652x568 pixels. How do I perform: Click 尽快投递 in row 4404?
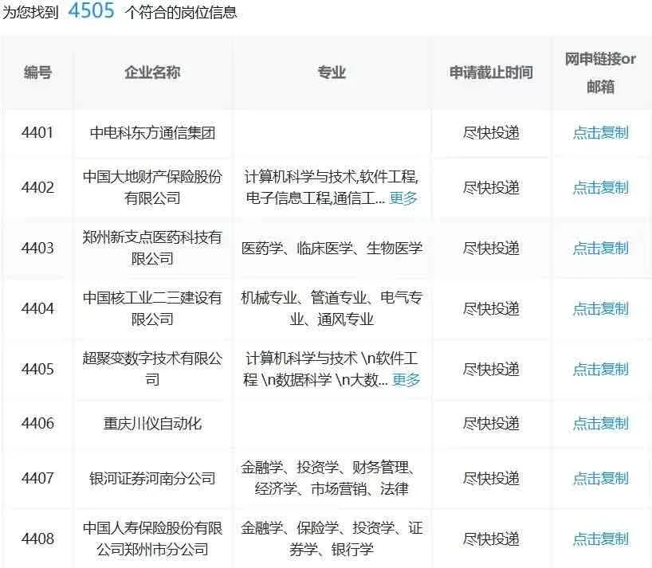[x=491, y=309]
